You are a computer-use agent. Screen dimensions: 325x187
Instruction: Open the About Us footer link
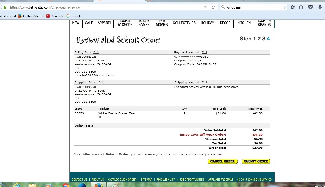98,180
